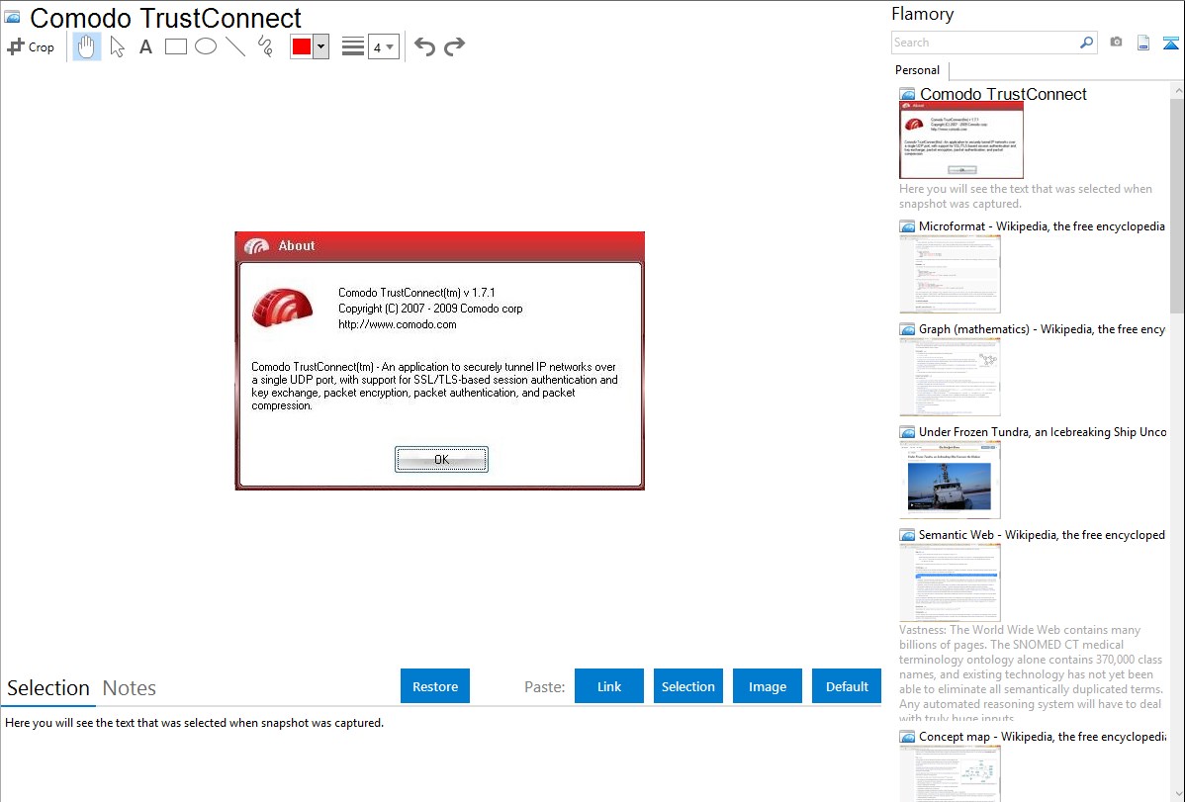Image resolution: width=1185 pixels, height=802 pixels.
Task: Click the Concept map entry icon
Action: tap(907, 737)
